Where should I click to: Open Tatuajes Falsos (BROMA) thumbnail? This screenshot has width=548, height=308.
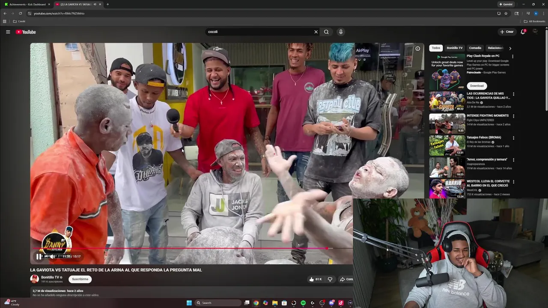(x=447, y=145)
